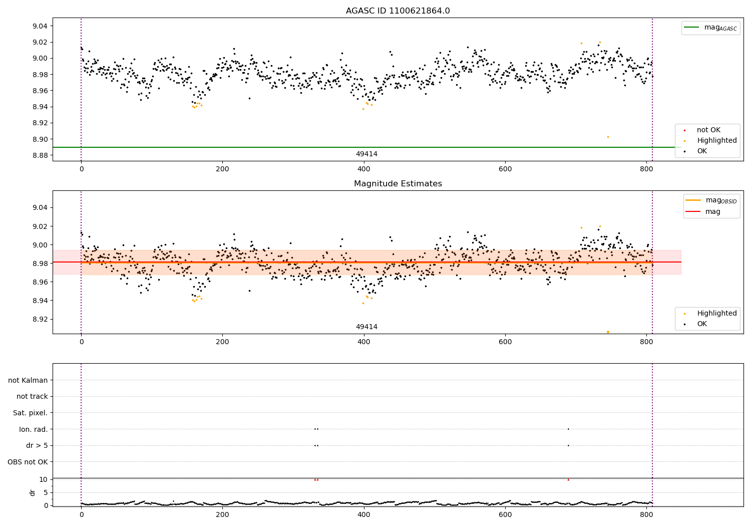This screenshot has width=751, height=526.
Task: Click the 'Magnitude Estimates' subplot title
Action: (398, 184)
